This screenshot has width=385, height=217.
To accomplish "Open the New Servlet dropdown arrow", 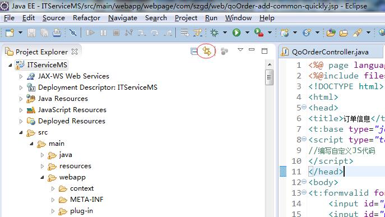I will [317, 33].
